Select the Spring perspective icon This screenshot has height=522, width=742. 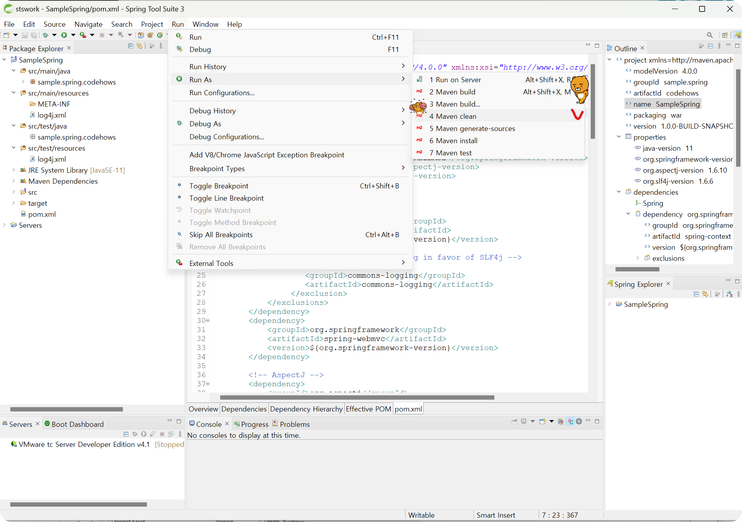(x=738, y=35)
